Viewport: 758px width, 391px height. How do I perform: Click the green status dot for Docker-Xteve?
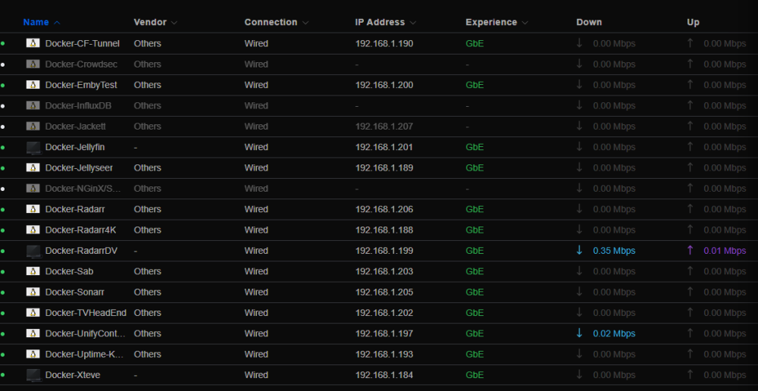tap(3, 375)
